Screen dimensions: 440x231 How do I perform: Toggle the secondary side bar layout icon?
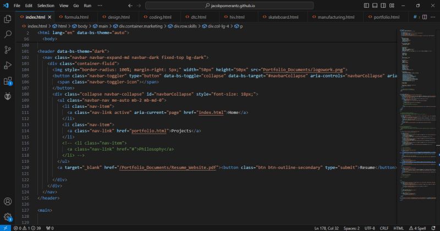pyautogui.click(x=383, y=5)
